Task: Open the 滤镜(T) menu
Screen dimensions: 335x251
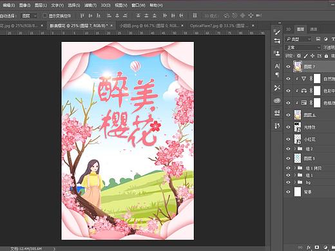Action: [90, 5]
